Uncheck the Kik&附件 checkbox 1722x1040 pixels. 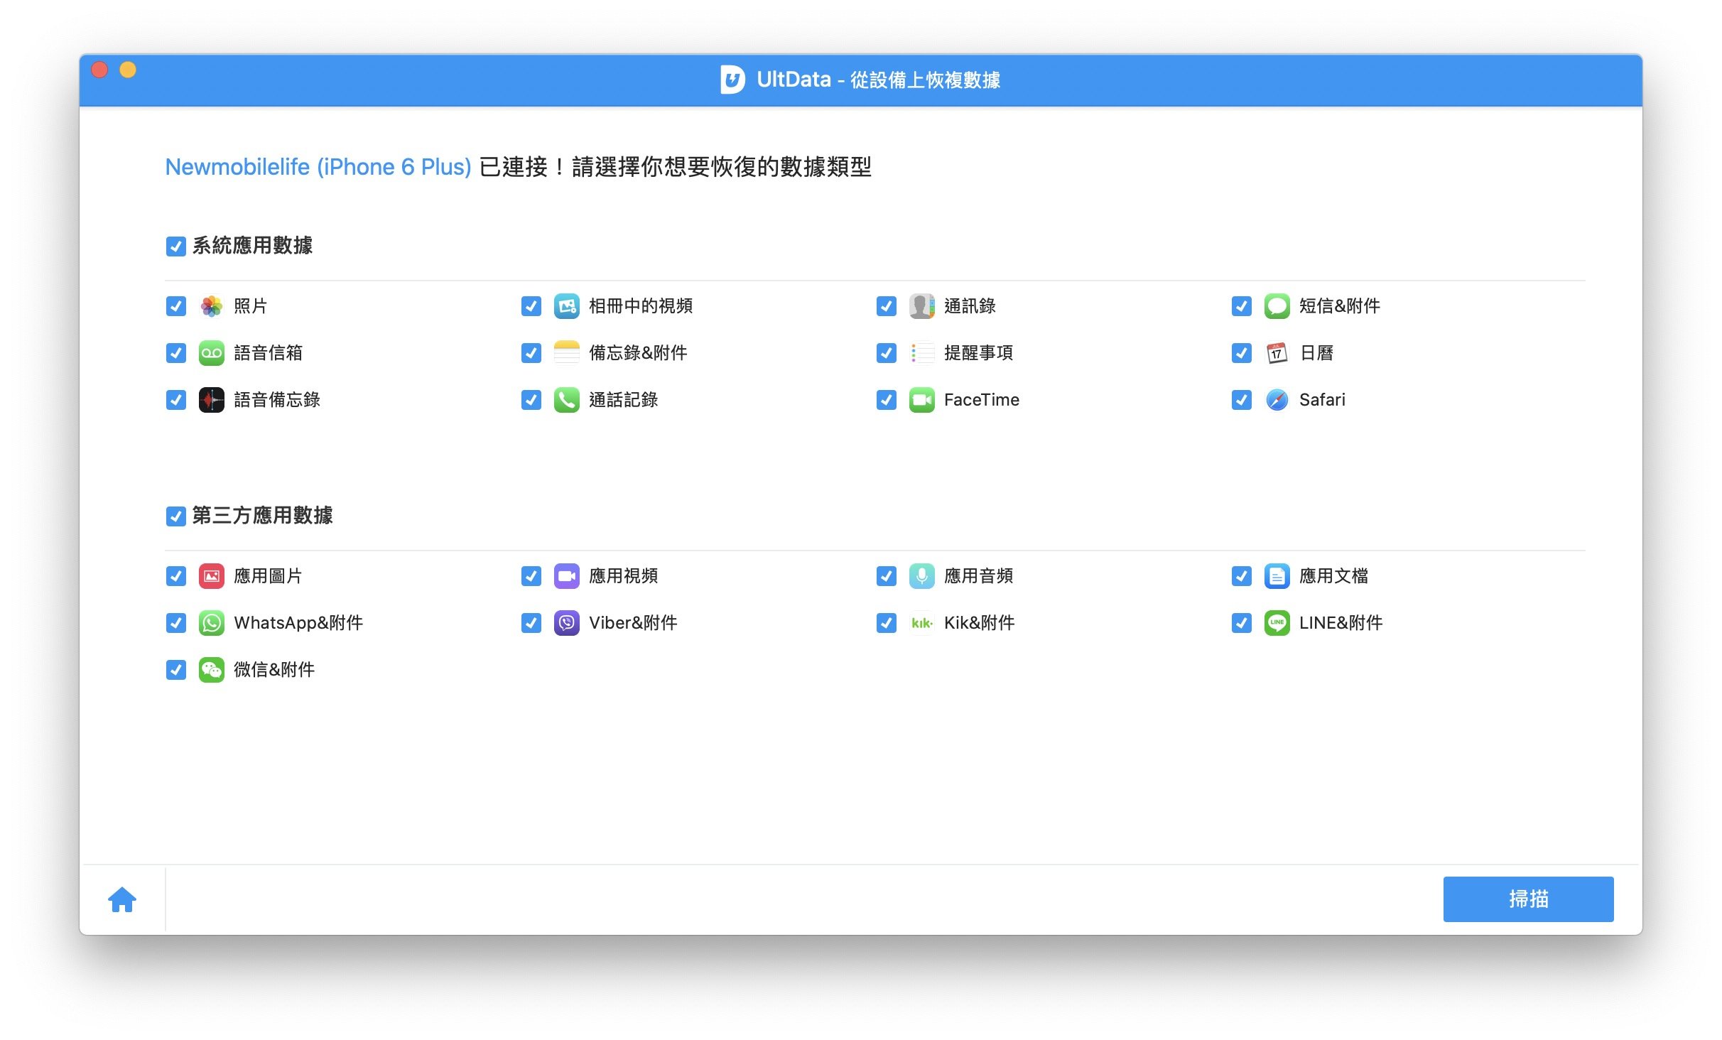tap(886, 623)
